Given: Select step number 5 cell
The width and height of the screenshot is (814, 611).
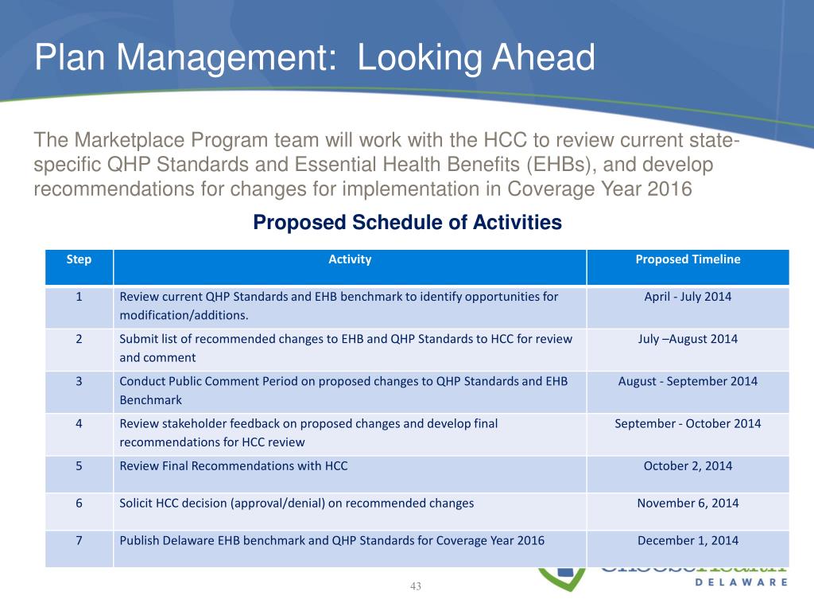Looking at the screenshot, I should tap(79, 474).
